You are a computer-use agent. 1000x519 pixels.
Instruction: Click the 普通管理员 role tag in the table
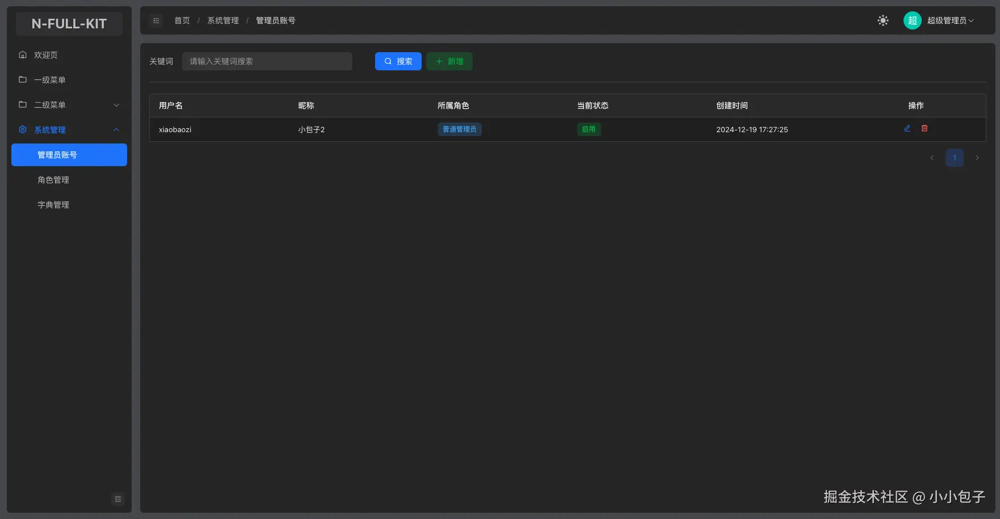[x=459, y=129]
